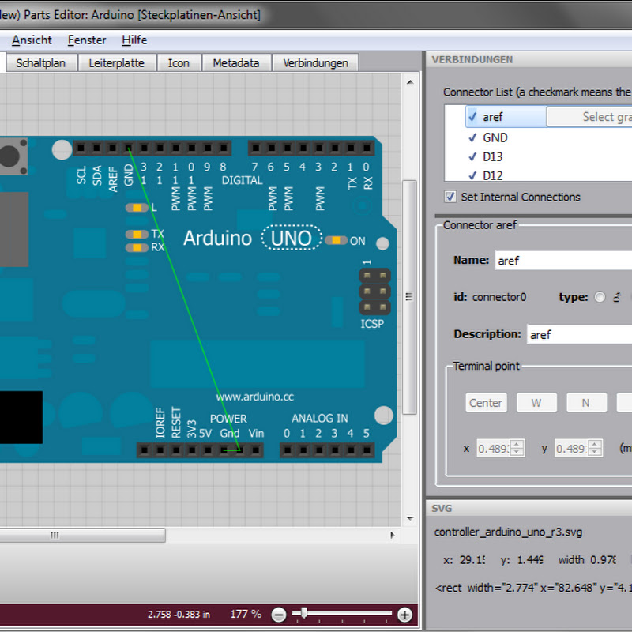The width and height of the screenshot is (632, 632).
Task: Select the D12 connector in list
Action: 492,175
